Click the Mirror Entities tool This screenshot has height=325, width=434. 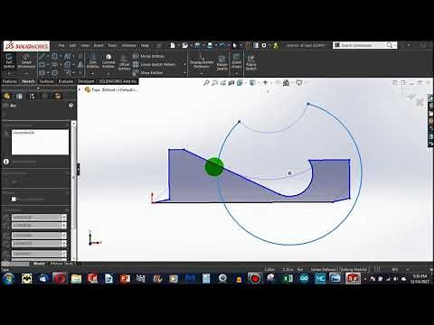coord(148,56)
